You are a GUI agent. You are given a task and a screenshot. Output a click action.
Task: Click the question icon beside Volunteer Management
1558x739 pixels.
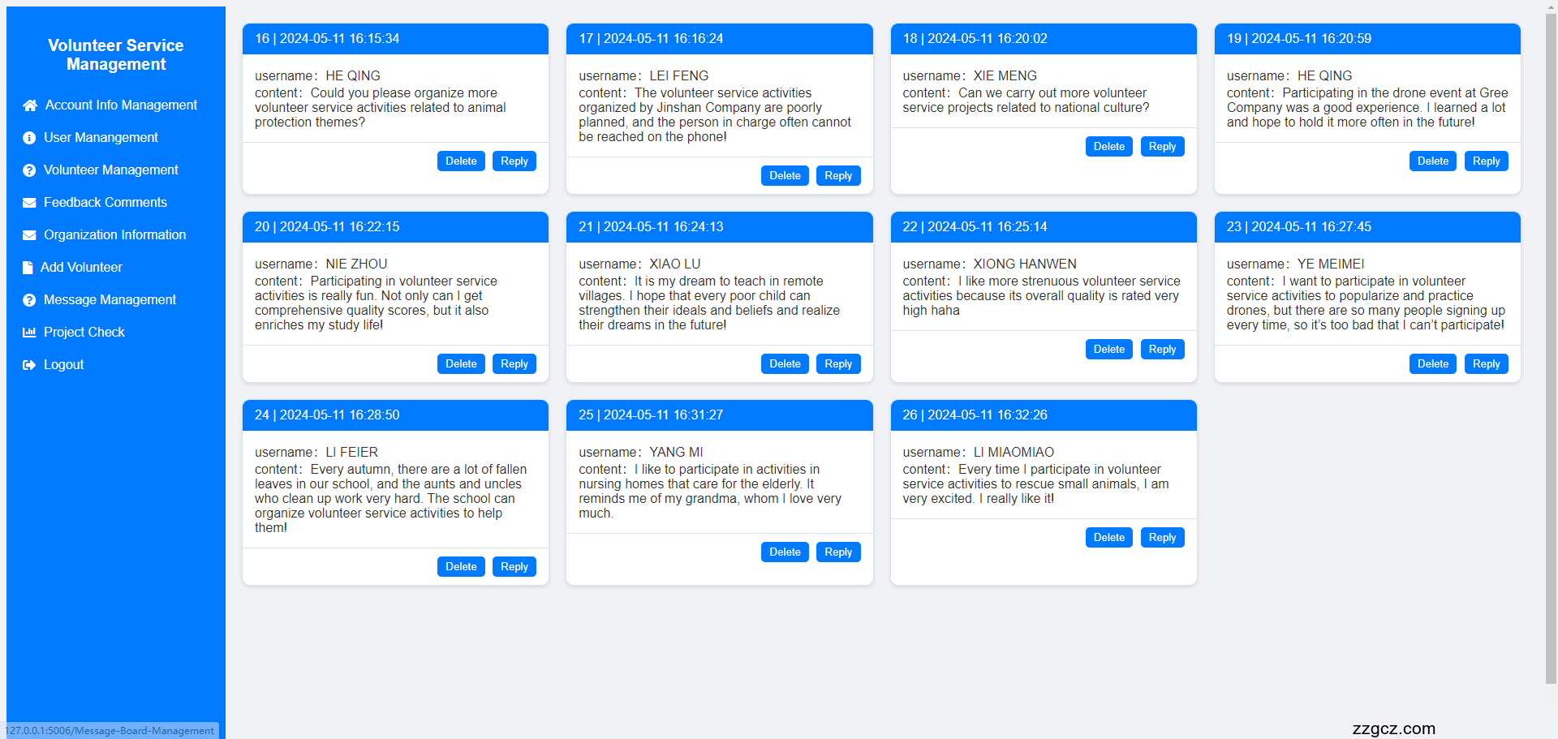coord(29,170)
